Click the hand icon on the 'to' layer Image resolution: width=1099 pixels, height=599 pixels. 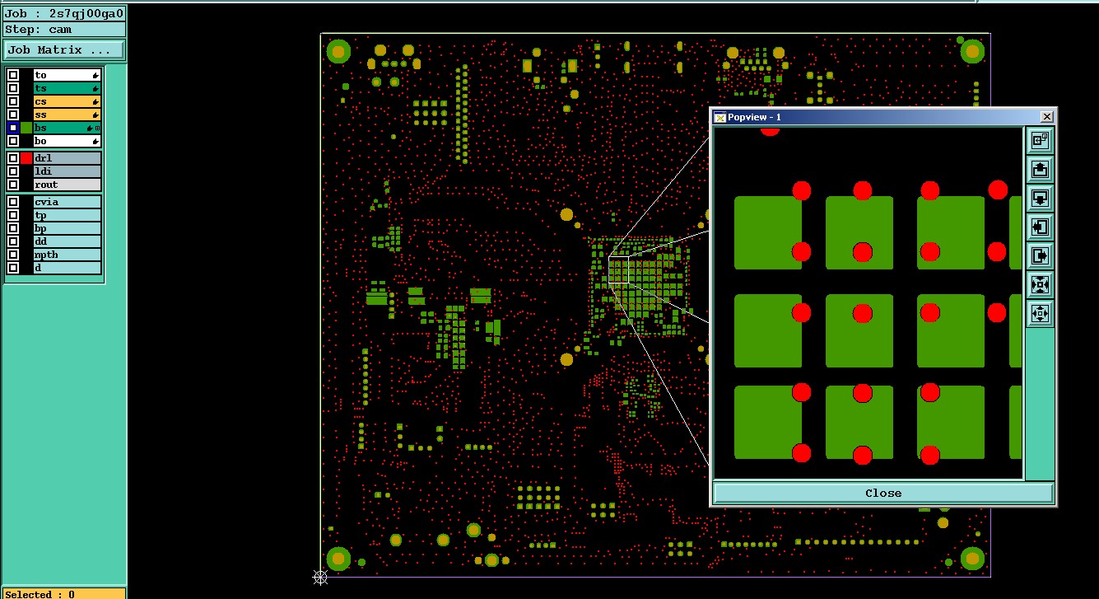(x=95, y=75)
